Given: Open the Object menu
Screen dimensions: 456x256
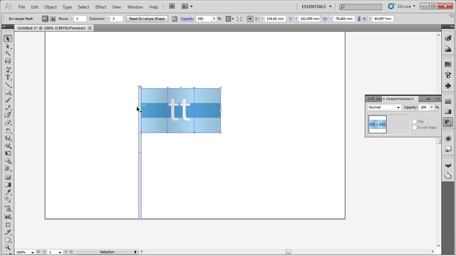Looking at the screenshot, I should pyautogui.click(x=50, y=7).
